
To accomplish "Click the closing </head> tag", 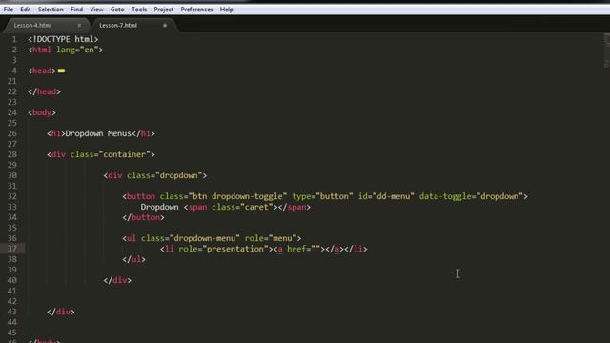I will (x=45, y=91).
